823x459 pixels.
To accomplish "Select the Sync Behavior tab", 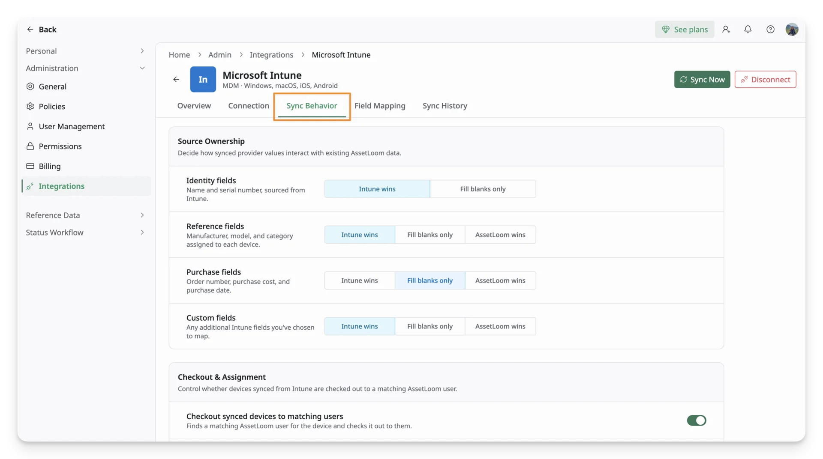I will click(x=312, y=106).
